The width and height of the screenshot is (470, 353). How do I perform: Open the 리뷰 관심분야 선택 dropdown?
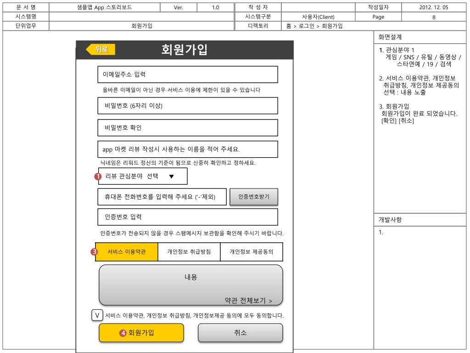(143, 176)
